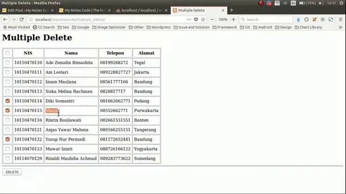
Task: Open the History clock icon
Action: [307, 19]
